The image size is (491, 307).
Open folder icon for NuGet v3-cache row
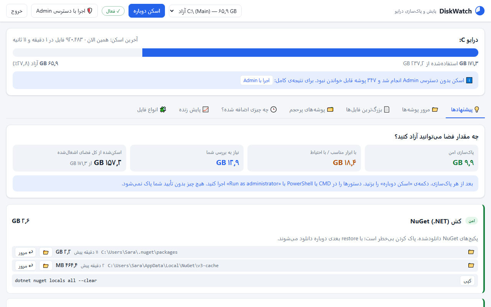pos(46,266)
